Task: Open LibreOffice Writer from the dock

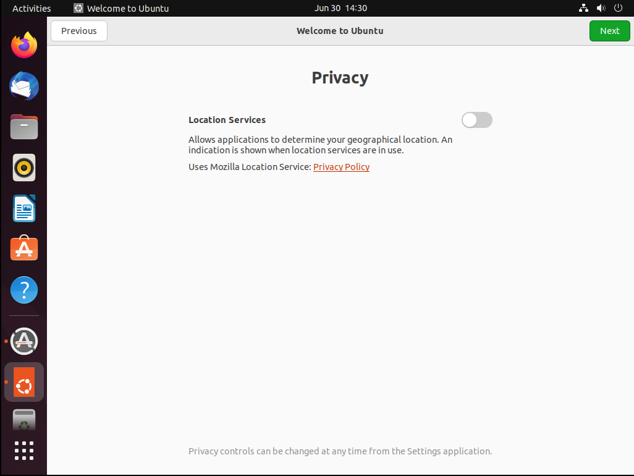Action: click(24, 208)
